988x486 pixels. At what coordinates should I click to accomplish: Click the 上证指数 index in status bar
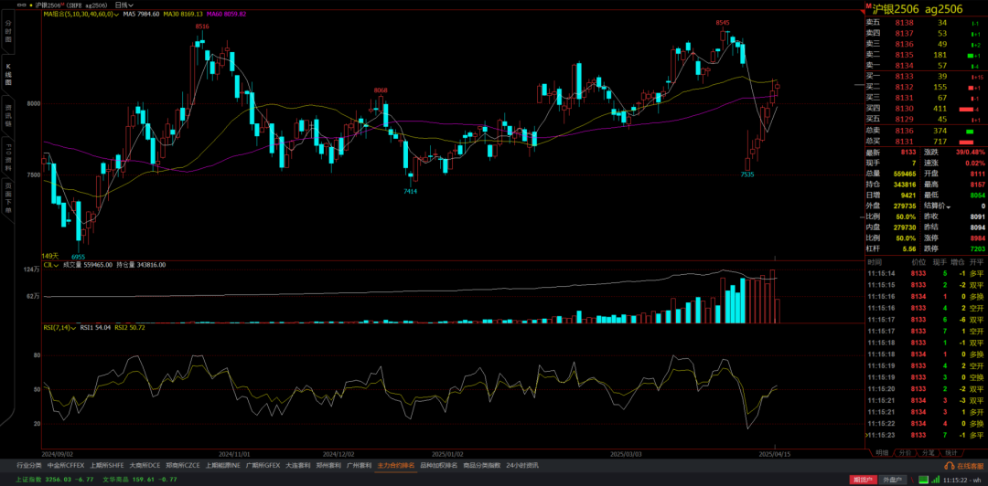27,479
